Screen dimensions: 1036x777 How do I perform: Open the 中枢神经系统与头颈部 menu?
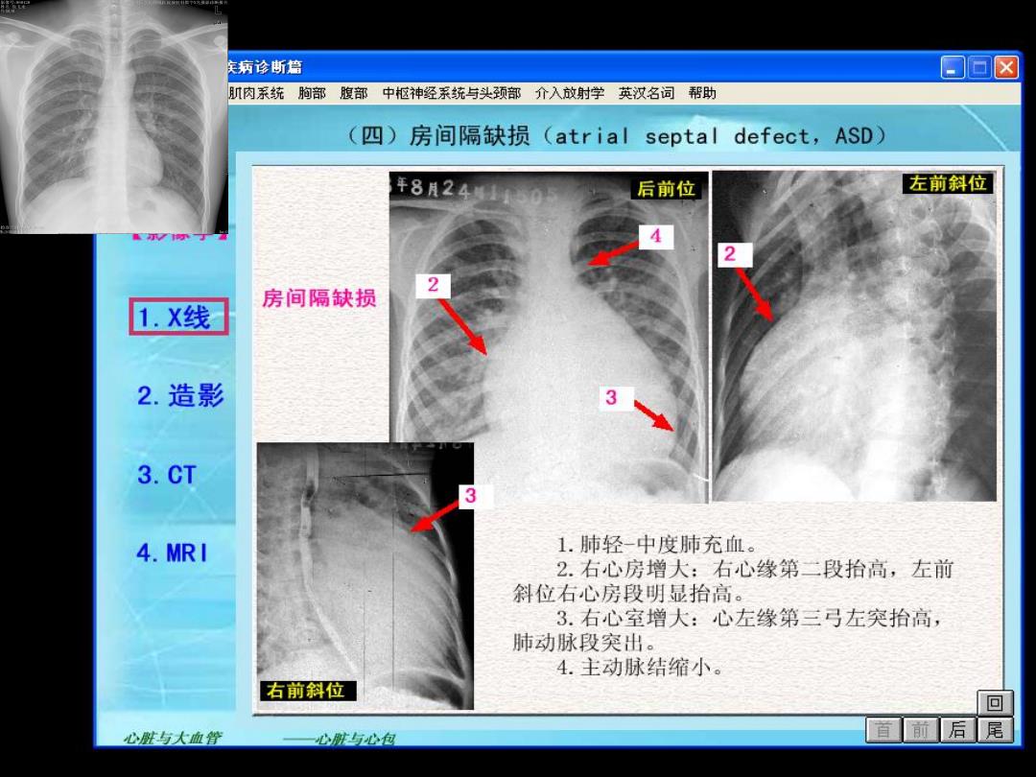point(451,93)
